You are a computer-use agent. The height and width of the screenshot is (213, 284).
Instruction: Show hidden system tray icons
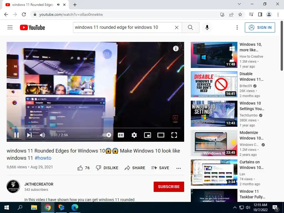click(x=235, y=207)
